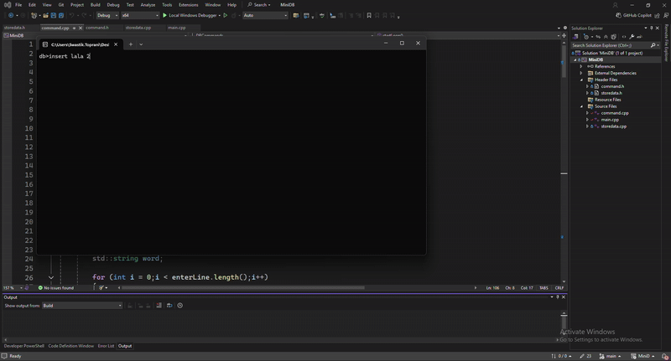
Task: Open main.cpp in Solution Explorer
Action: (x=610, y=120)
